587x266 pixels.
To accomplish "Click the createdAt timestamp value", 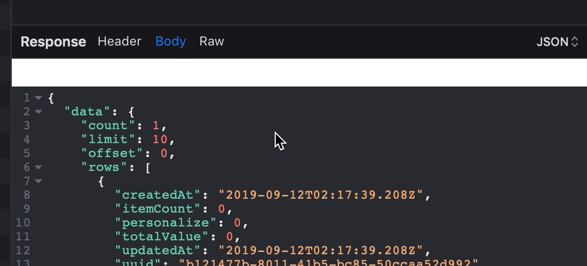I will point(321,194).
